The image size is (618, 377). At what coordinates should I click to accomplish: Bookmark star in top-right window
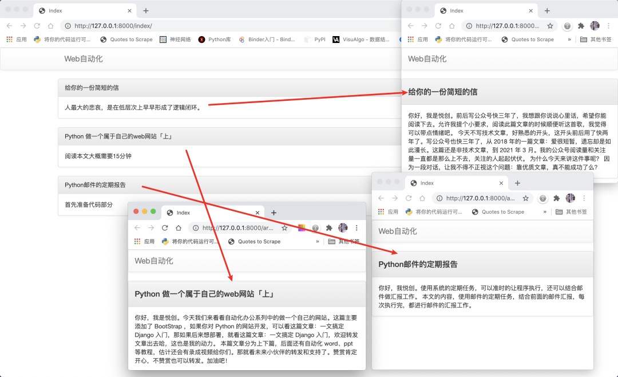[550, 26]
